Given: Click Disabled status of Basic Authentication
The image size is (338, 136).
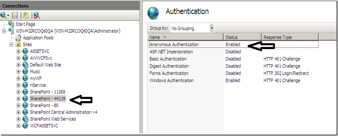Looking at the screenshot, I should click(x=233, y=59).
